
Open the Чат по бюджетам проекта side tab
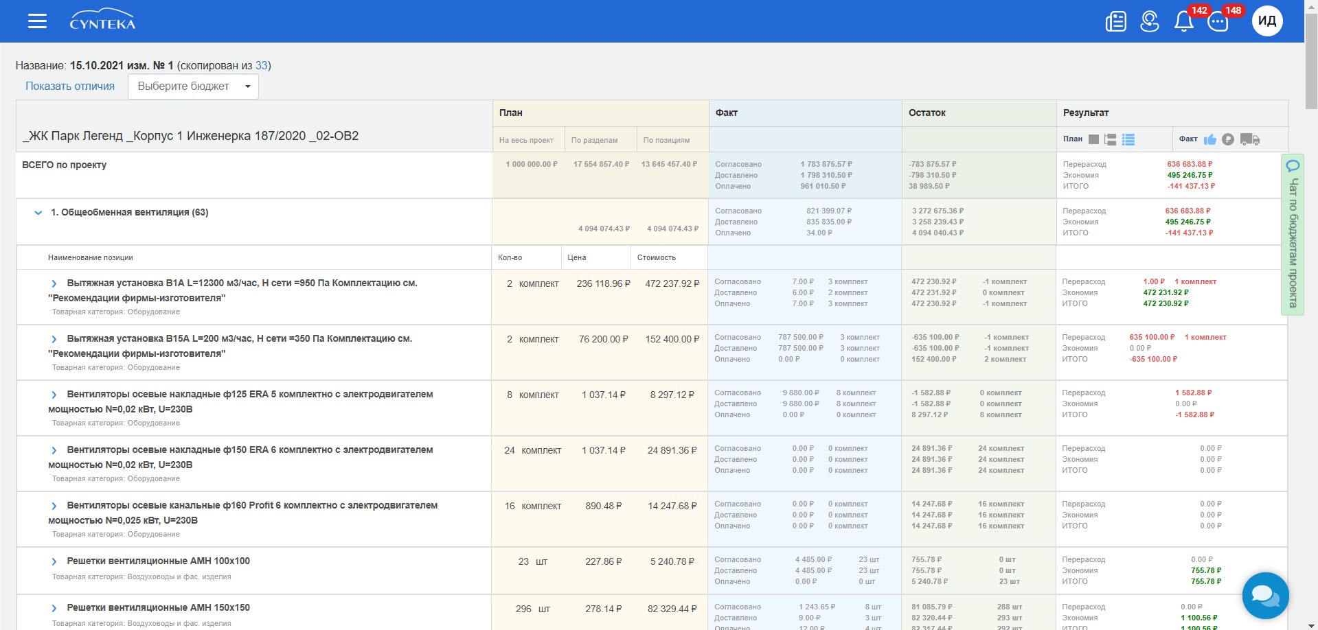[x=1292, y=235]
